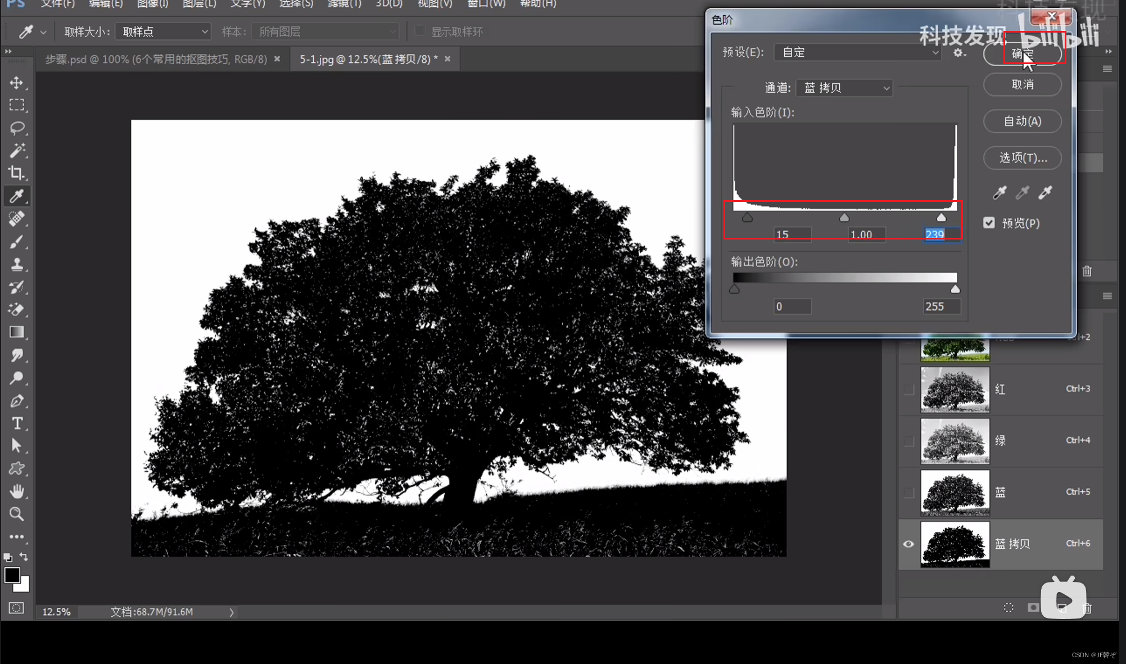Click the preset options gear icon

click(959, 52)
